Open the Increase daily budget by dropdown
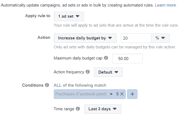Viewport: 182px width, 116px height. [x=85, y=38]
